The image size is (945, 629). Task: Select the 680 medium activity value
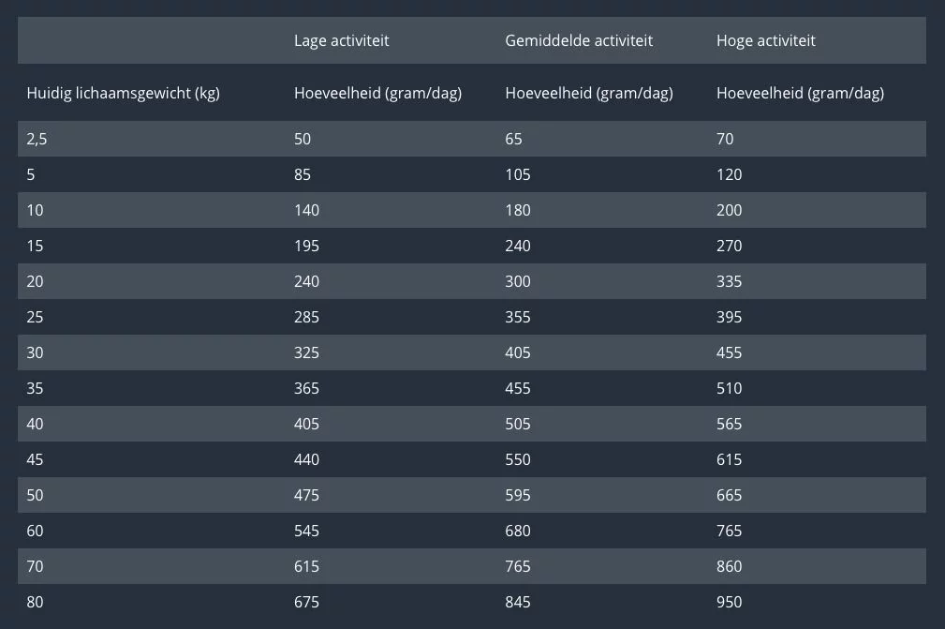(x=517, y=531)
